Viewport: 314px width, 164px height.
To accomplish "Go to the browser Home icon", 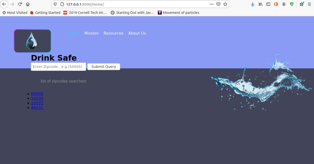I will [28, 4].
